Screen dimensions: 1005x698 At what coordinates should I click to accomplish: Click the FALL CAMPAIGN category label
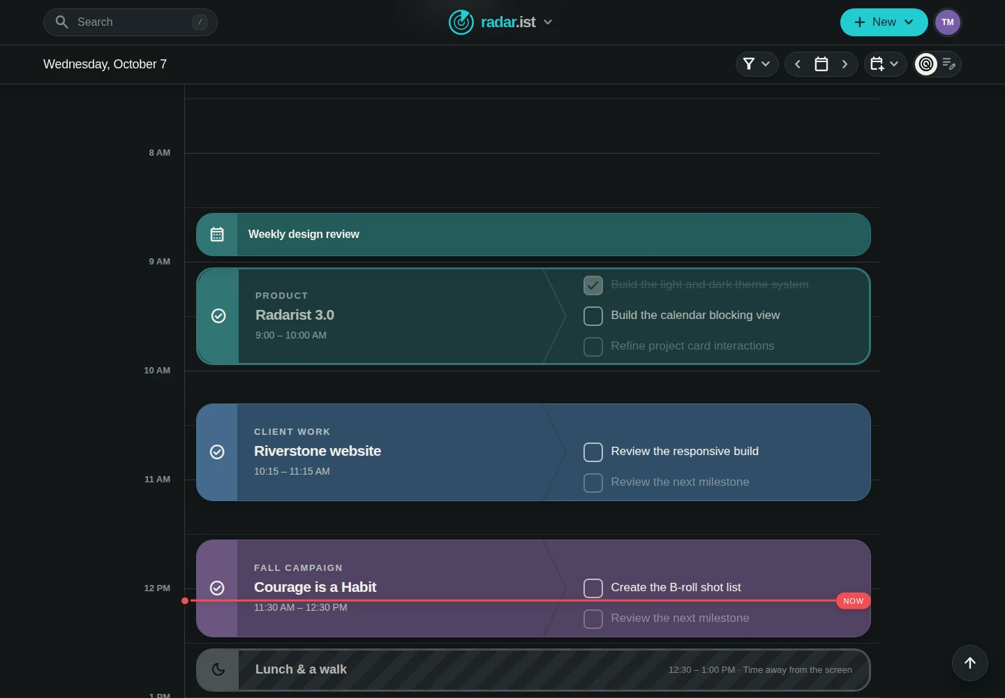(298, 568)
